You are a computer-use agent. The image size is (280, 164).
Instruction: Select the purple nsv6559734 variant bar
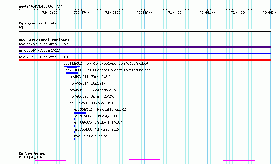[145, 47]
